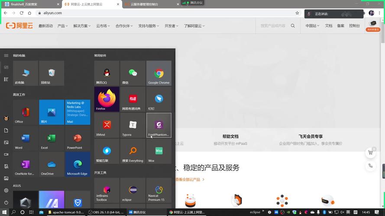Expand the 云市场 dropdown menu

click(x=103, y=26)
